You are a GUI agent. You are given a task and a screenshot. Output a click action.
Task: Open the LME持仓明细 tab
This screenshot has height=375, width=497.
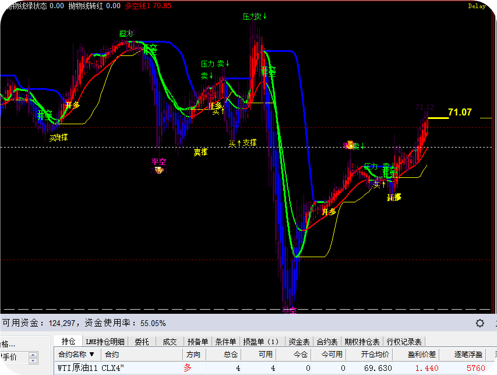click(x=105, y=342)
